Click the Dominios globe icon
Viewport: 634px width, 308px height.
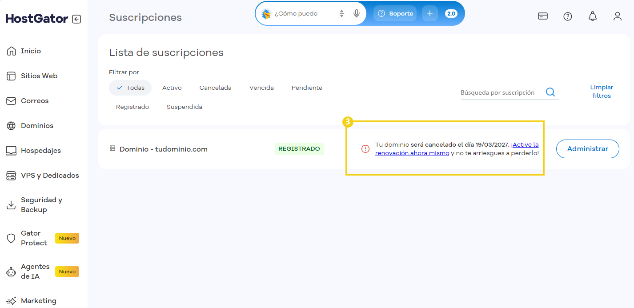11,126
